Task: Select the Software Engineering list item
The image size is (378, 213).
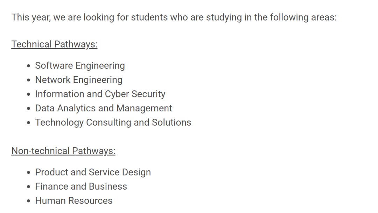Action: (x=80, y=66)
